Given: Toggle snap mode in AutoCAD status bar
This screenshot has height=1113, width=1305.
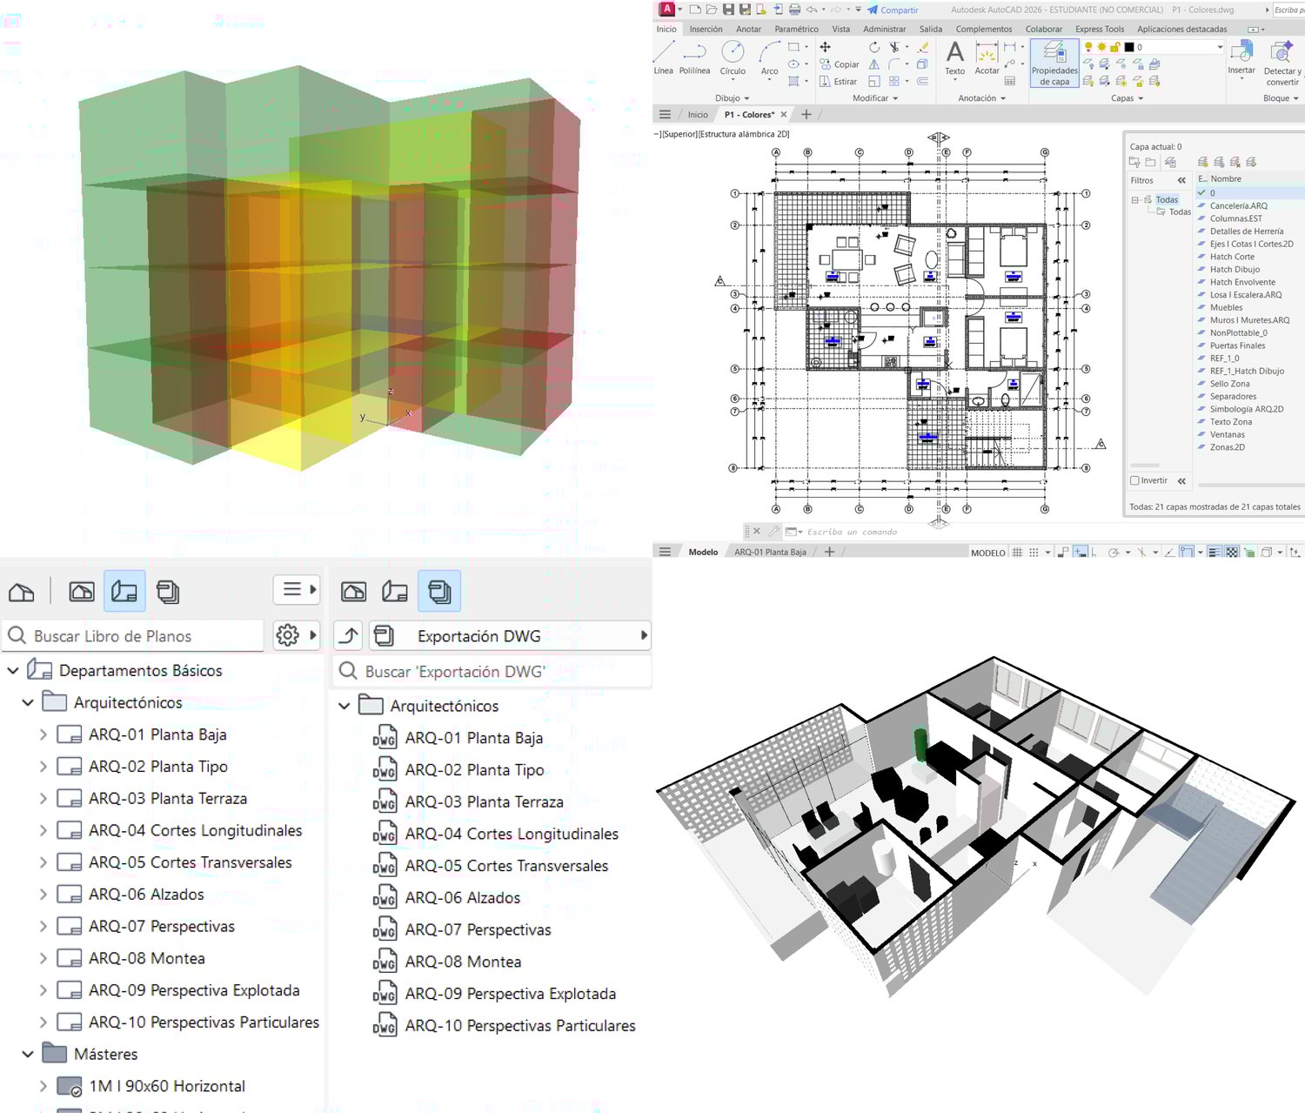Looking at the screenshot, I should pyautogui.click(x=1034, y=553).
